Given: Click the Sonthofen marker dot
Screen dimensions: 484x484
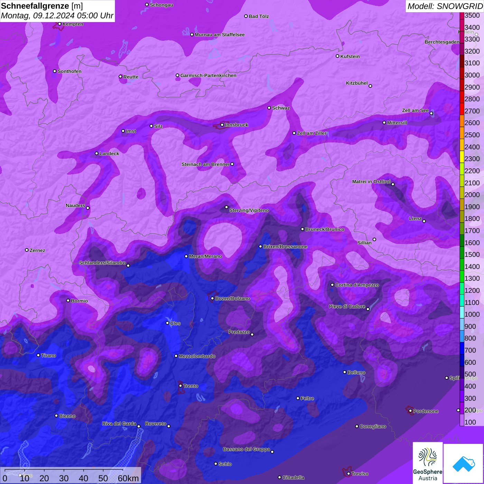Looking at the screenshot, I should click(x=55, y=71).
